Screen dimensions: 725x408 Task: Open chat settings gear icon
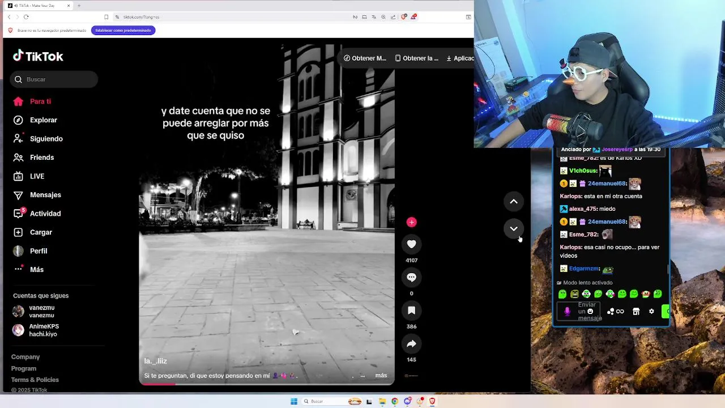(651, 311)
